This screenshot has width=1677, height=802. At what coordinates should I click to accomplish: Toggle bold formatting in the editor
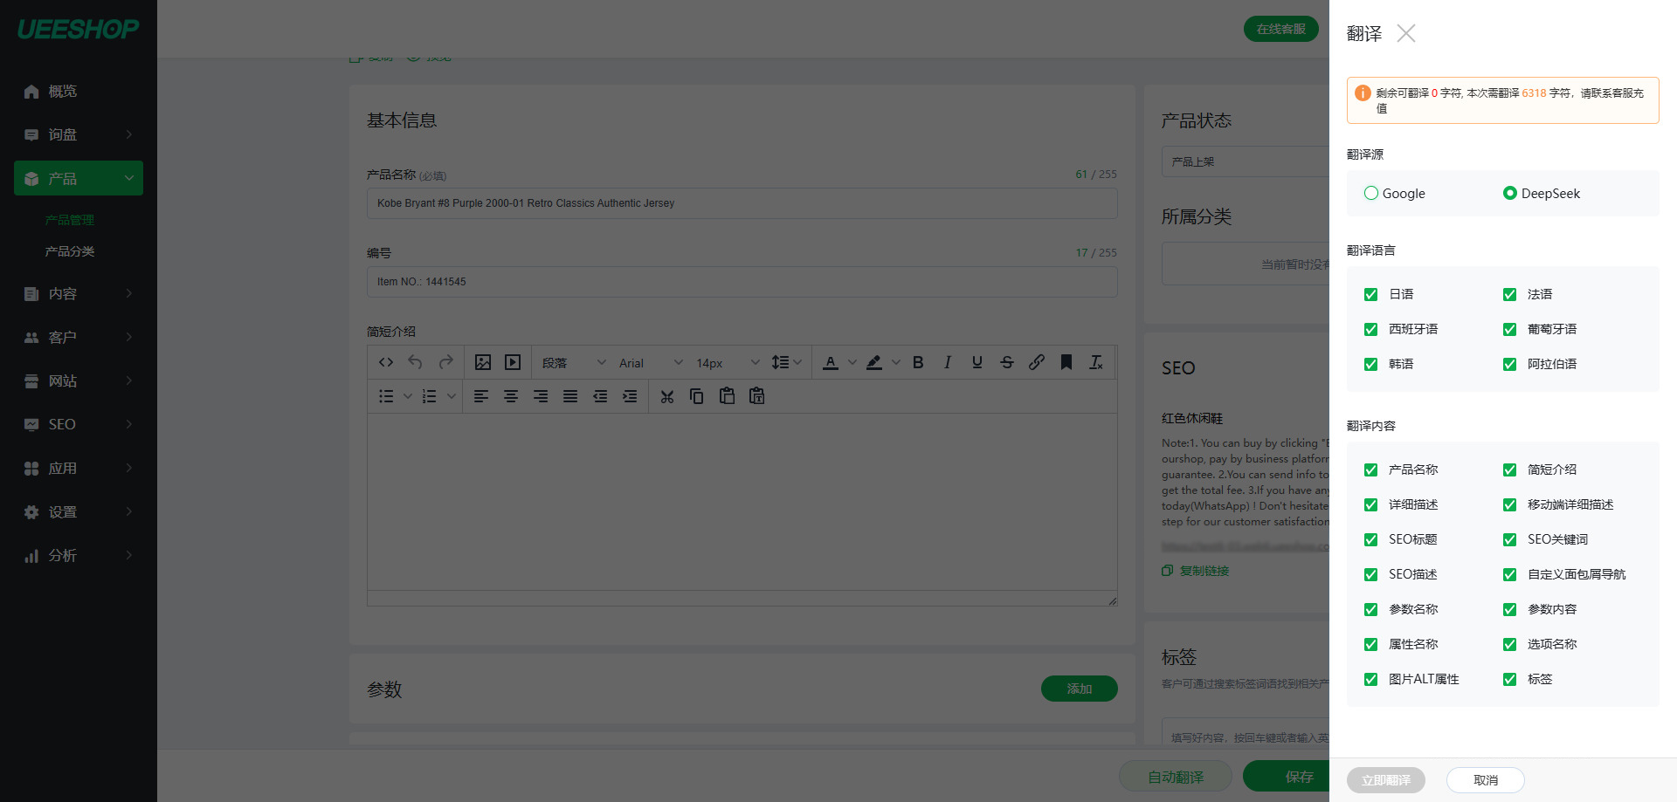click(918, 362)
